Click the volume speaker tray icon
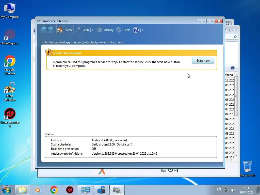The image size is (260, 195). [x=233, y=190]
